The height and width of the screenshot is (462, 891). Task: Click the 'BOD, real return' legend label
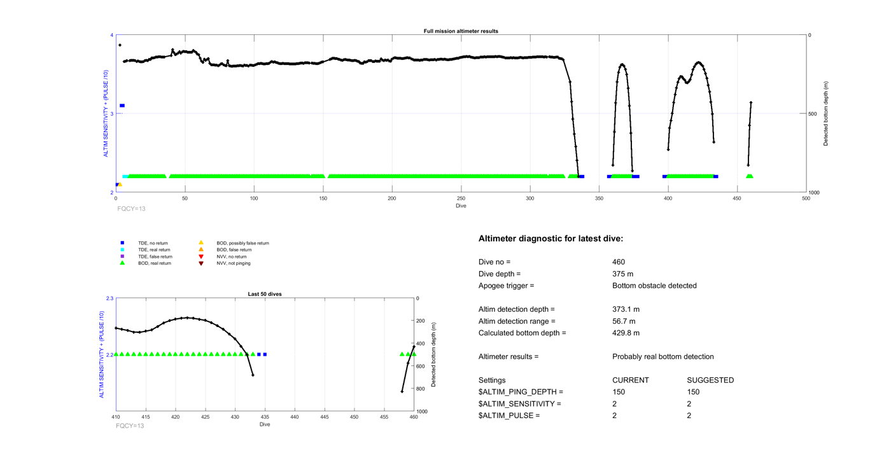coord(155,263)
